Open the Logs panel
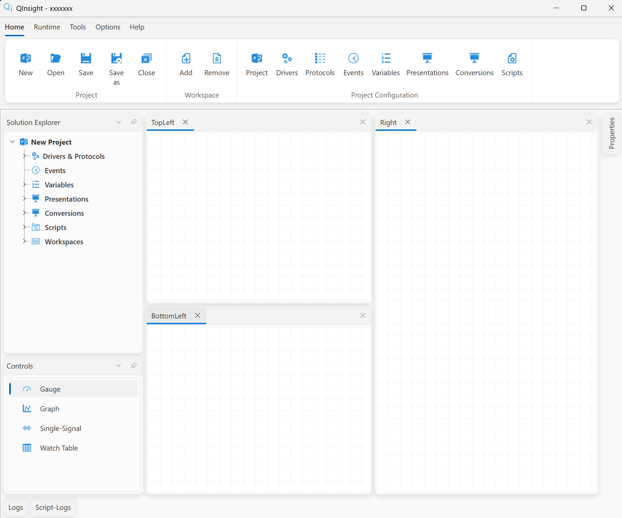This screenshot has width=622, height=518. [16, 507]
